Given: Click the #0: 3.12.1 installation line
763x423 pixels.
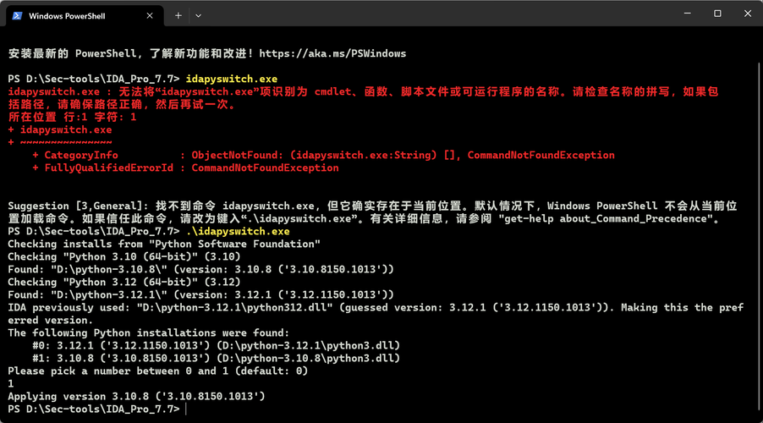Looking at the screenshot, I should (216, 346).
